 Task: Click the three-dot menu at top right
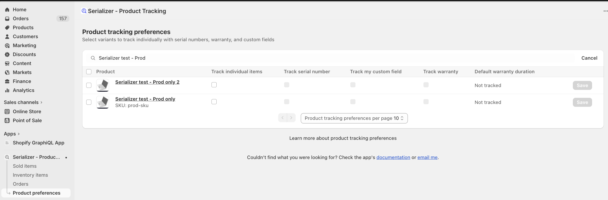(x=605, y=11)
